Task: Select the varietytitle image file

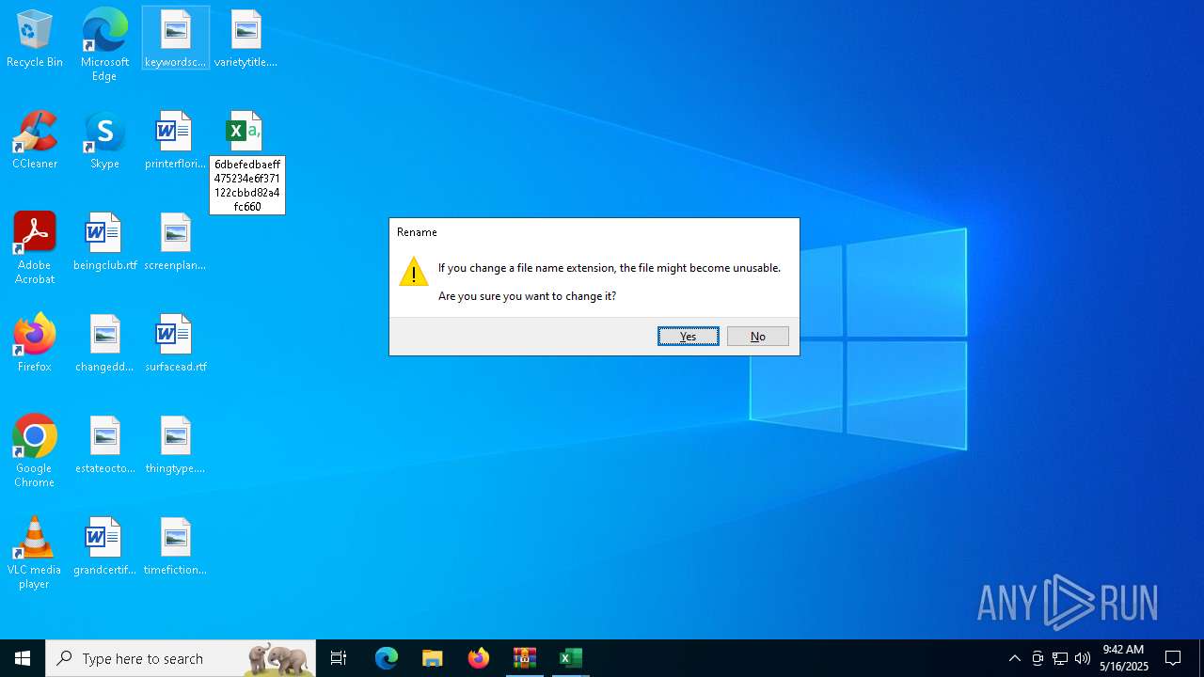Action: tap(246, 39)
